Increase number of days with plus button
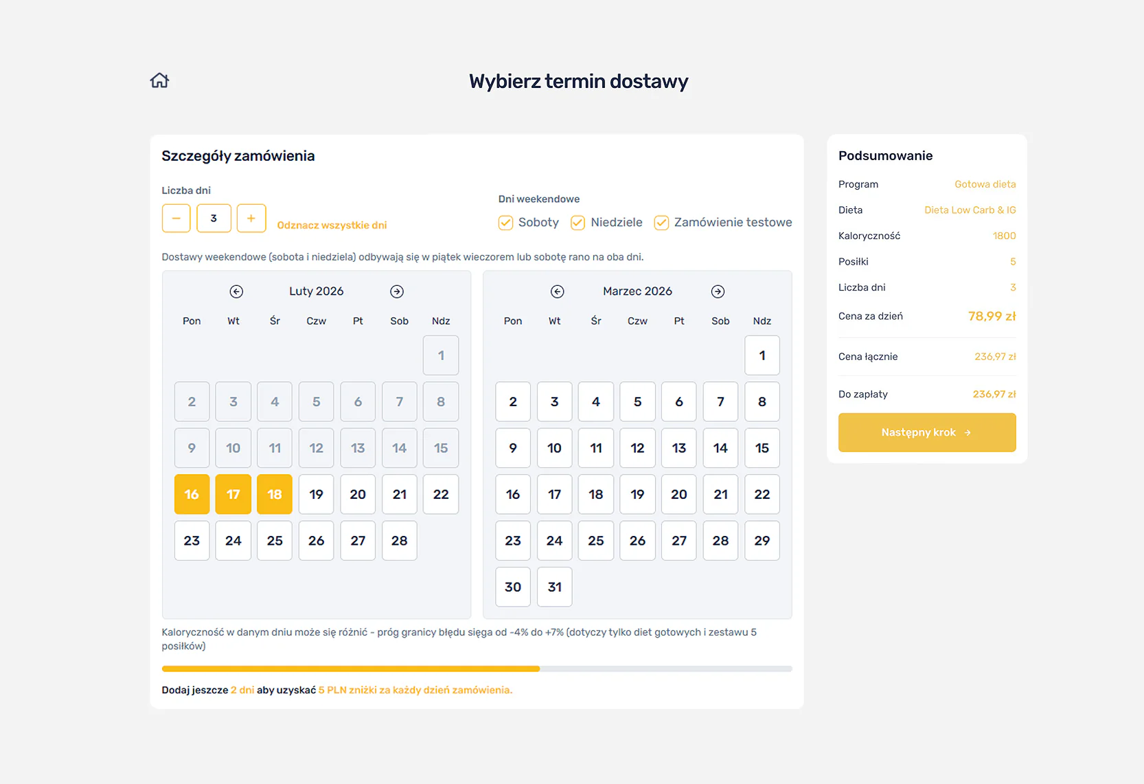This screenshot has width=1144, height=784. click(251, 219)
